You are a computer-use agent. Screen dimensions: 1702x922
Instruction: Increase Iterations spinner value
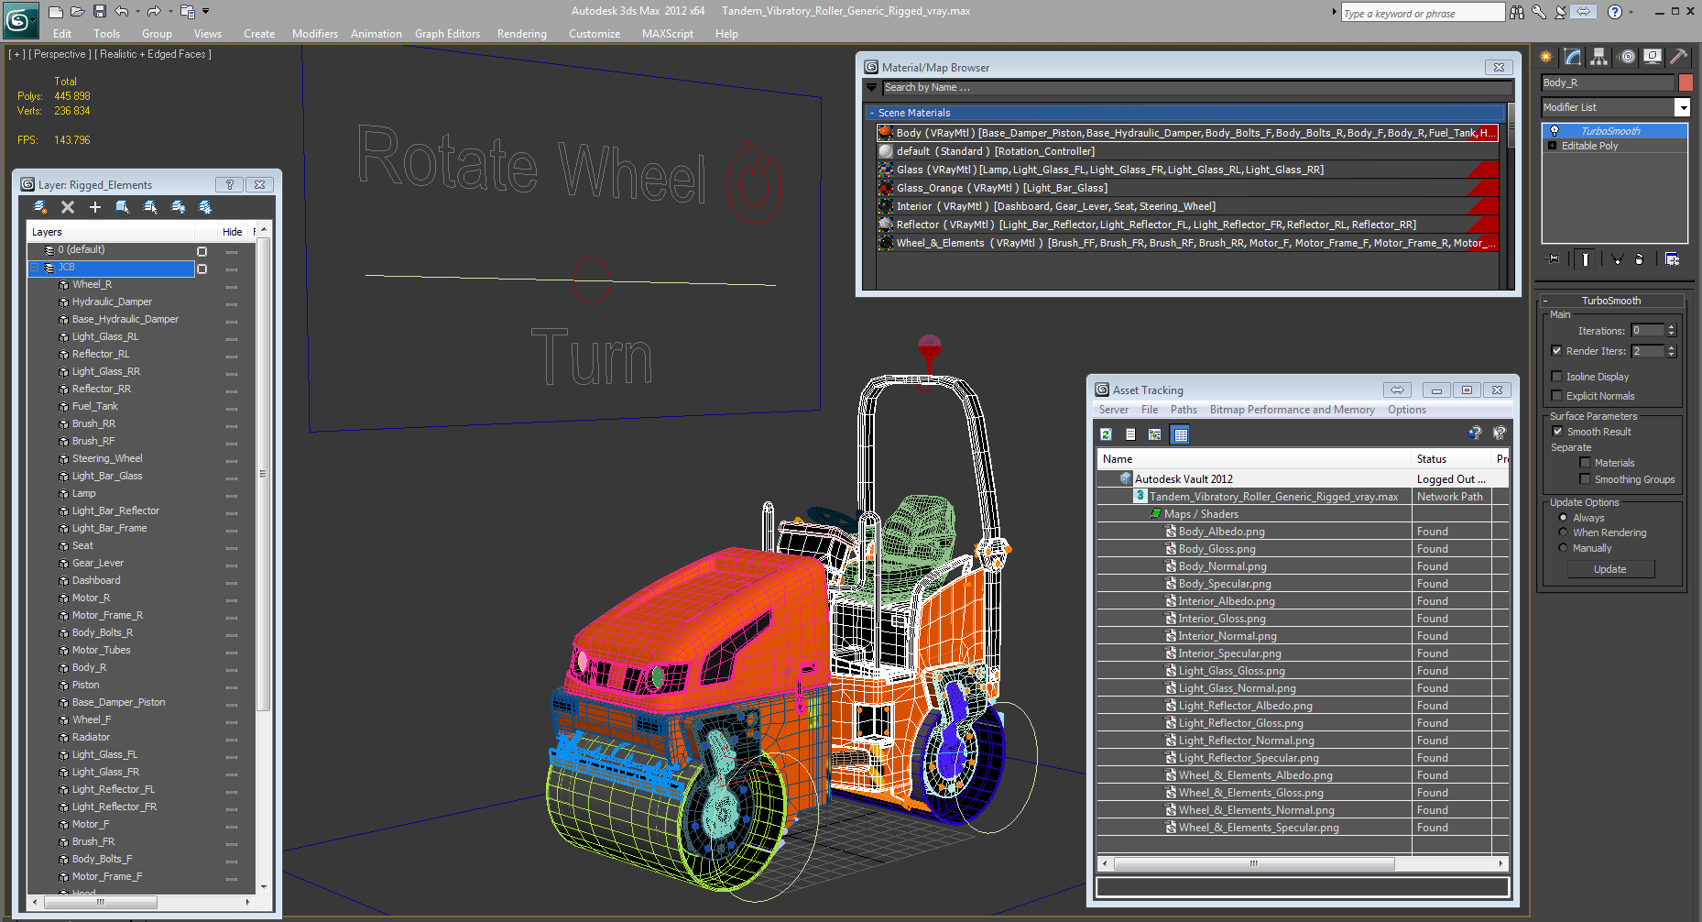(x=1672, y=327)
